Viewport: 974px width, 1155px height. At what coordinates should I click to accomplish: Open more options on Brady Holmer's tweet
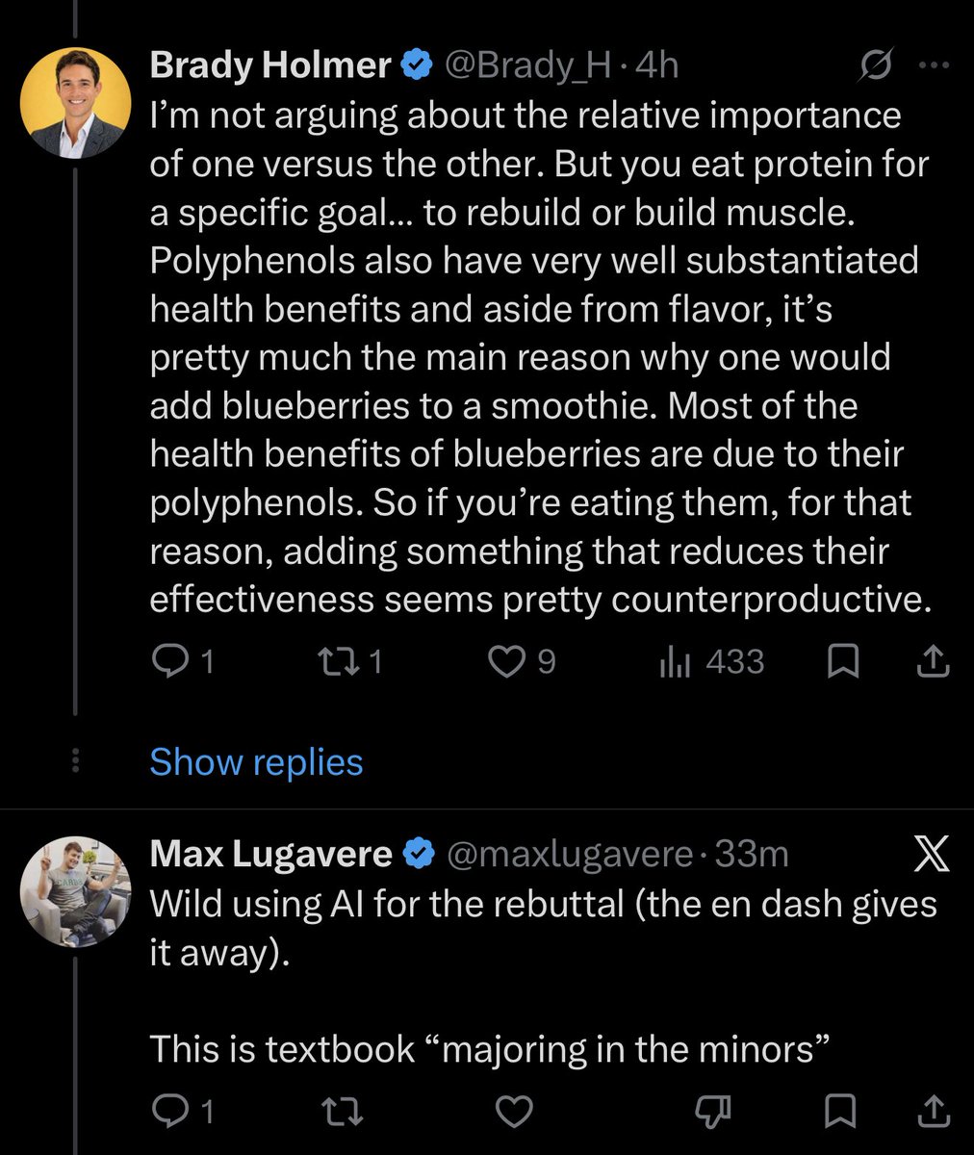[x=935, y=66]
